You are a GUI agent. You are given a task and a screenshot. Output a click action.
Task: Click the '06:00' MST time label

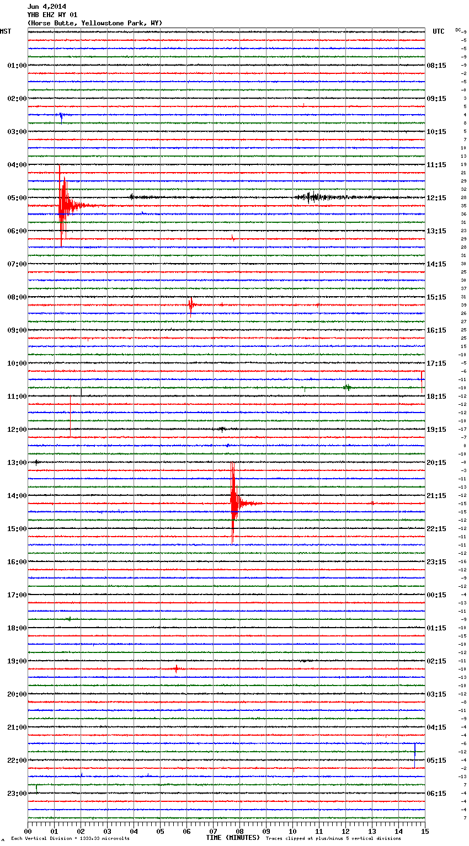(17, 231)
